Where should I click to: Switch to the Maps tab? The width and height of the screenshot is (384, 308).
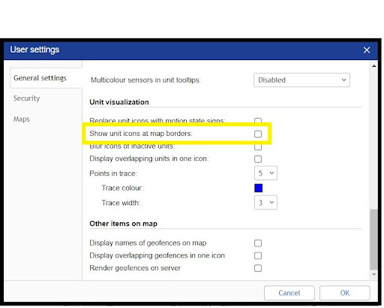pos(22,119)
